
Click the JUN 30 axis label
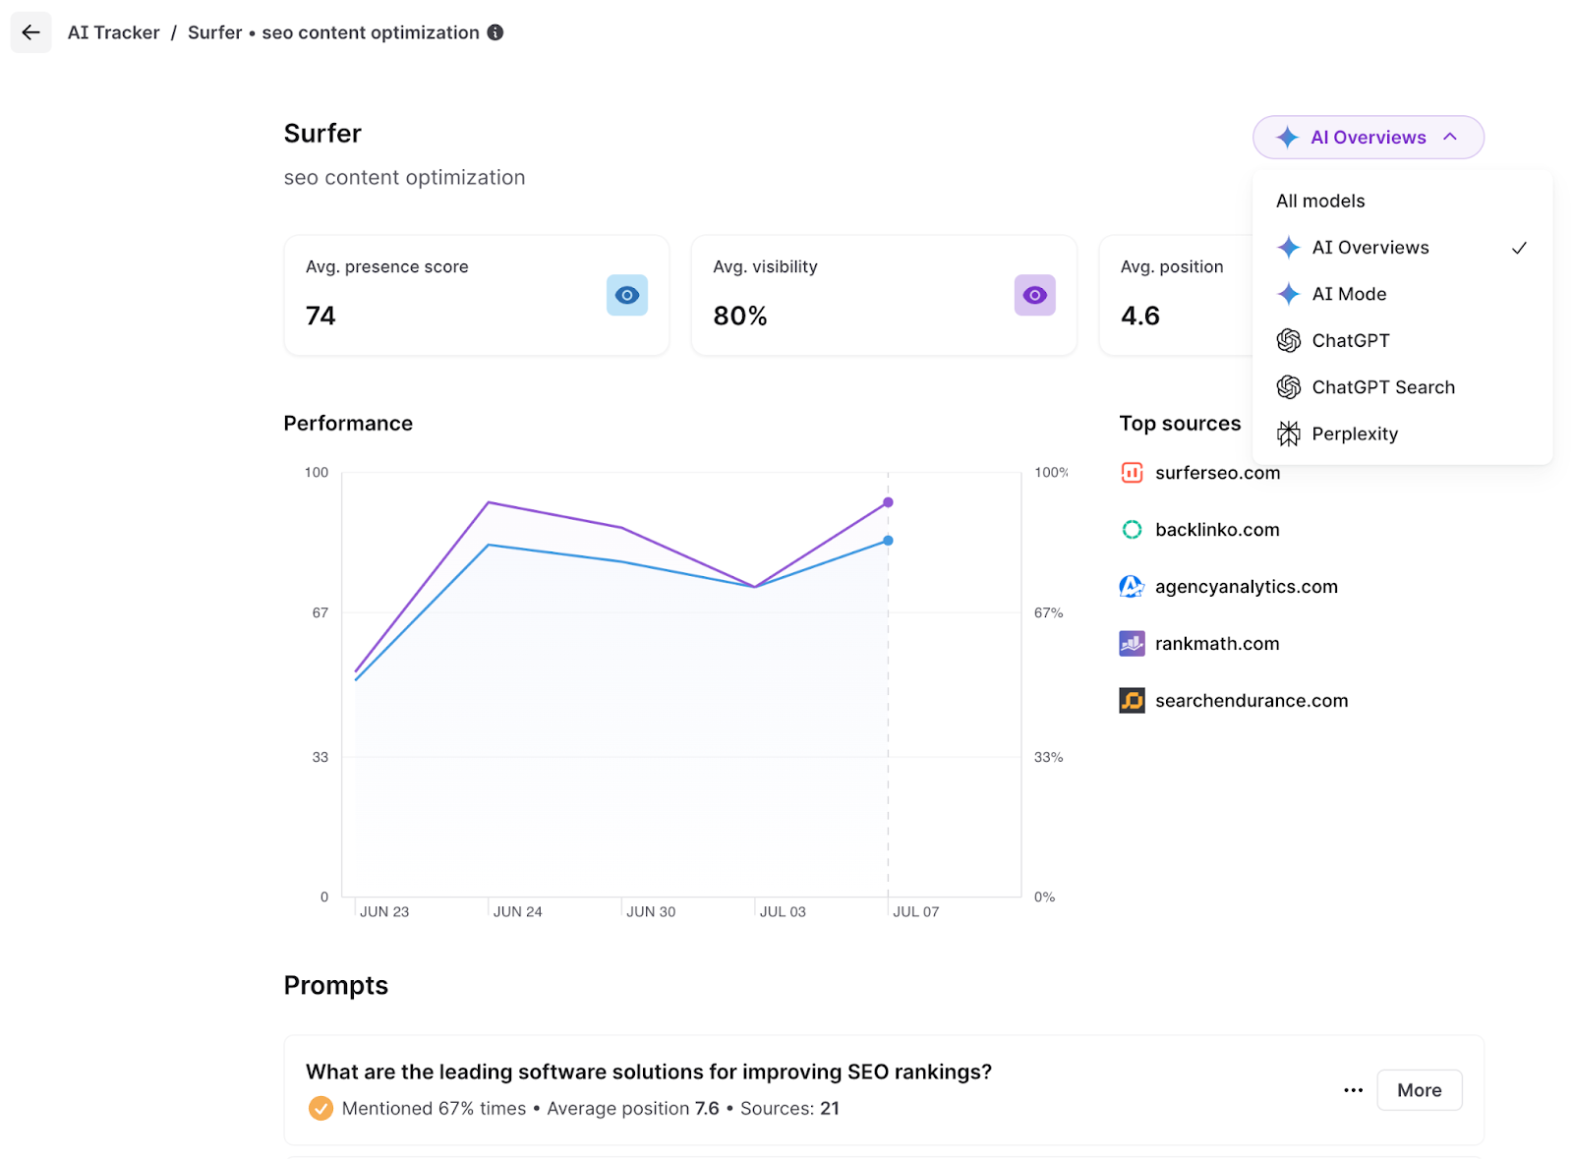651,911
